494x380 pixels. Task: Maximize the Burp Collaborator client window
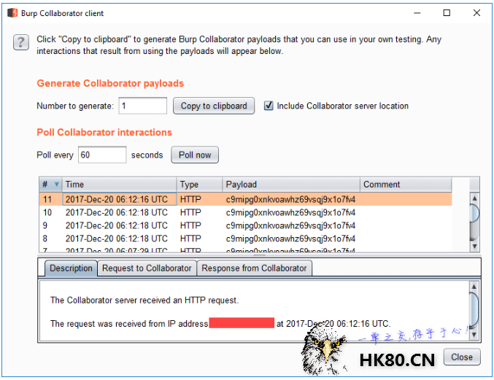click(447, 13)
